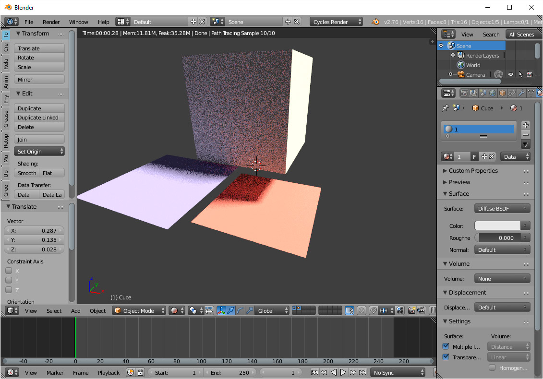Open the Diffuse BSDF surface dropdown
Viewport: 543px width, 379px height.
tap(502, 208)
